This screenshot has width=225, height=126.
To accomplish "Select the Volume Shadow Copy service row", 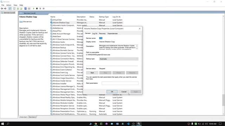I will click(x=86, y=22).
